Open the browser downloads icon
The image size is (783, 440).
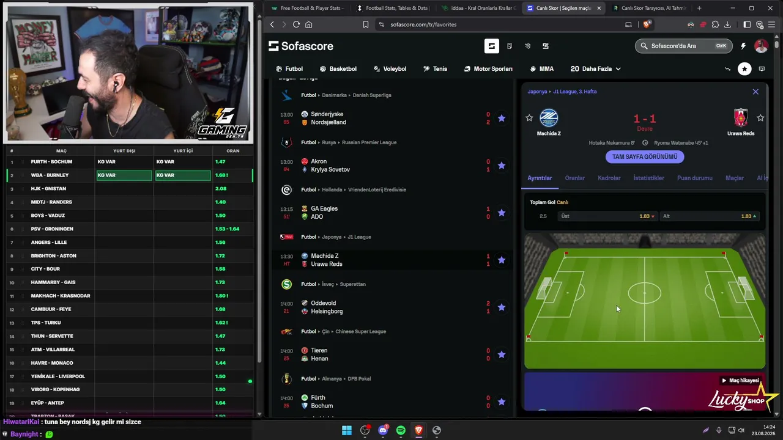[727, 24]
